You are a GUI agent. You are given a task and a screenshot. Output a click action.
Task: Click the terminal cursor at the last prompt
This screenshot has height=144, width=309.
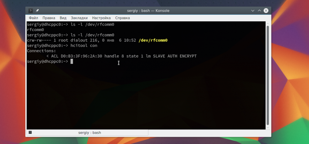72,61
